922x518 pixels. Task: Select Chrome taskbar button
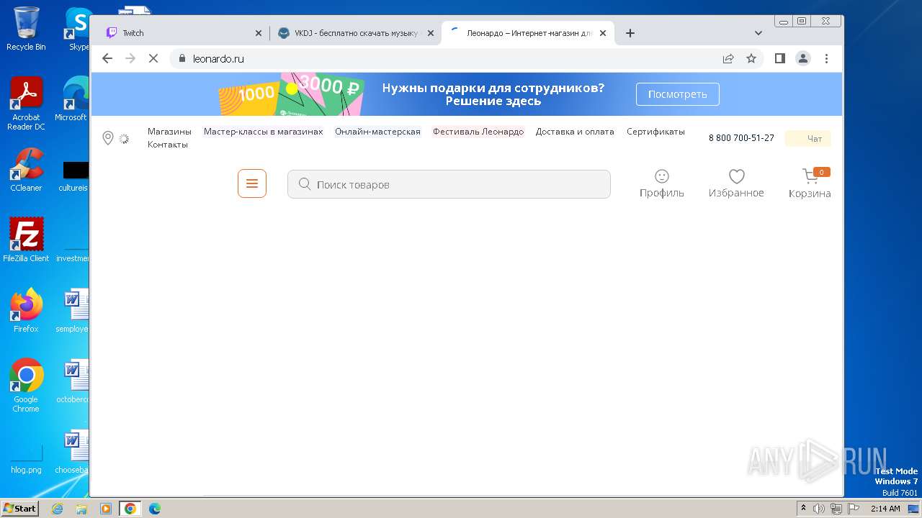click(130, 509)
